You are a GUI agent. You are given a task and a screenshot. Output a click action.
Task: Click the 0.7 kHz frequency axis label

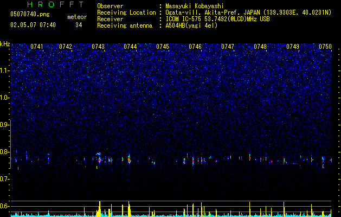point(5,179)
